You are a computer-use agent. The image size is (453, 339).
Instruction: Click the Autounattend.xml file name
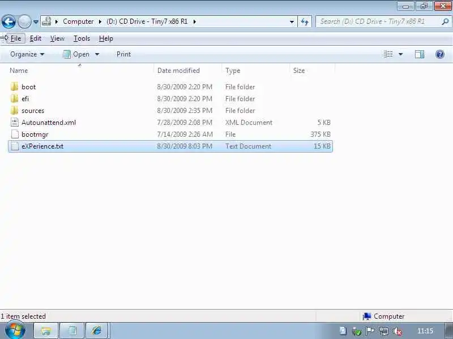click(x=49, y=123)
